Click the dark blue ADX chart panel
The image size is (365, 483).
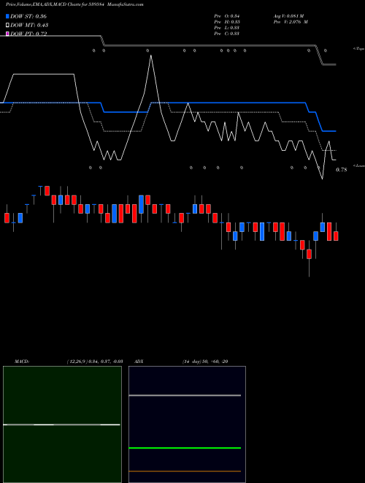pos(187,424)
